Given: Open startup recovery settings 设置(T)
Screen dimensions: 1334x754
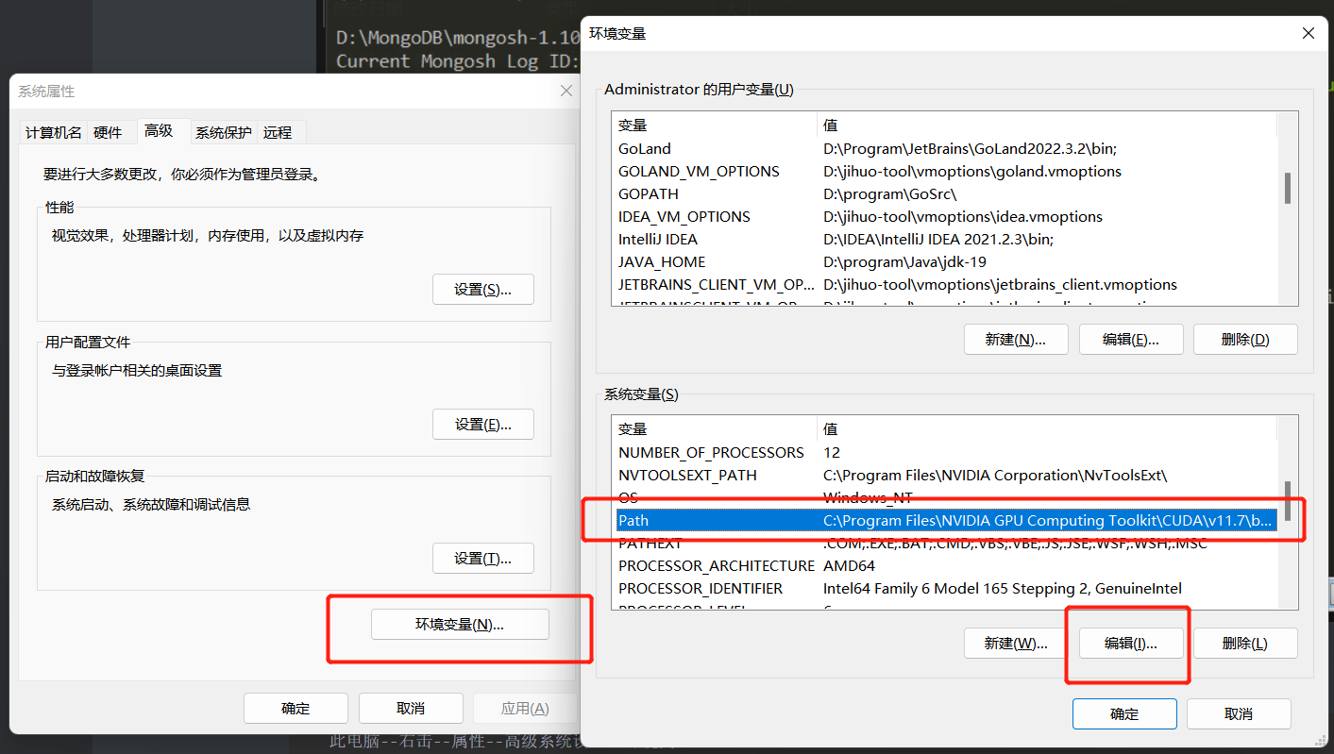Looking at the screenshot, I should point(483,559).
